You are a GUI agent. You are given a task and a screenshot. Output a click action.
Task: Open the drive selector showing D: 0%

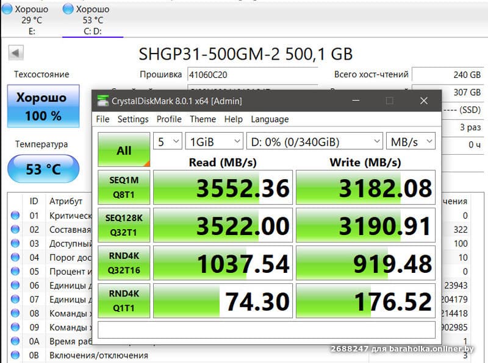coord(315,142)
